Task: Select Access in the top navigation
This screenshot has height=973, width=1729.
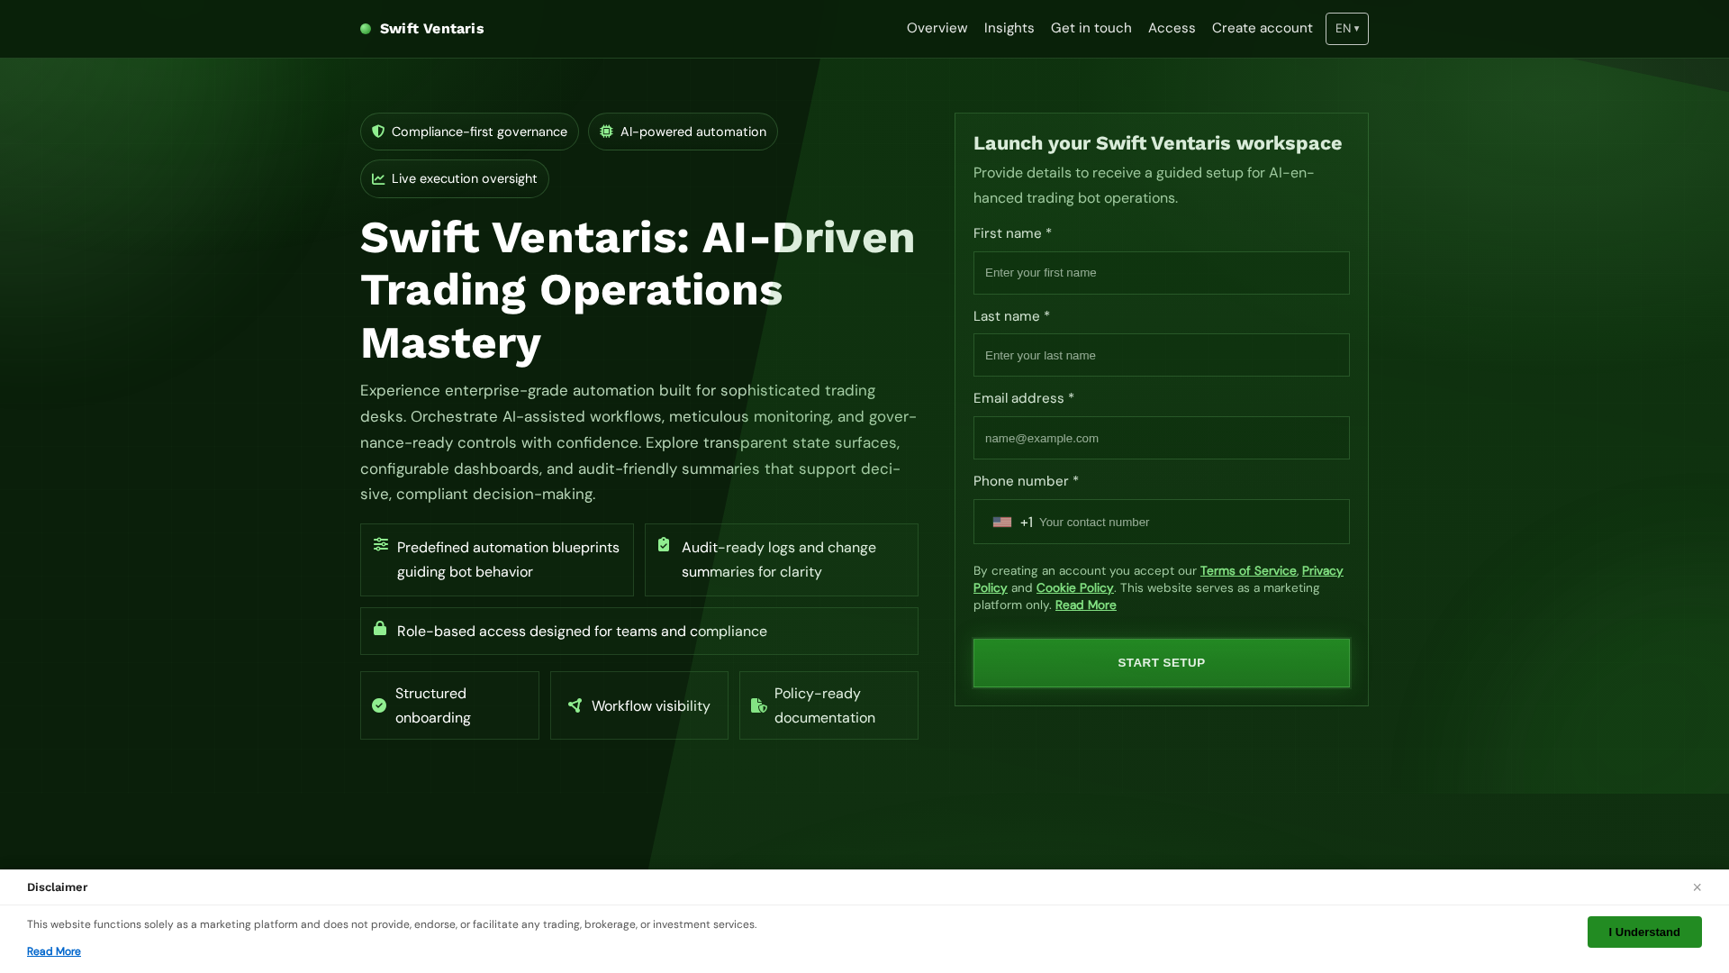Action: [x=1172, y=28]
